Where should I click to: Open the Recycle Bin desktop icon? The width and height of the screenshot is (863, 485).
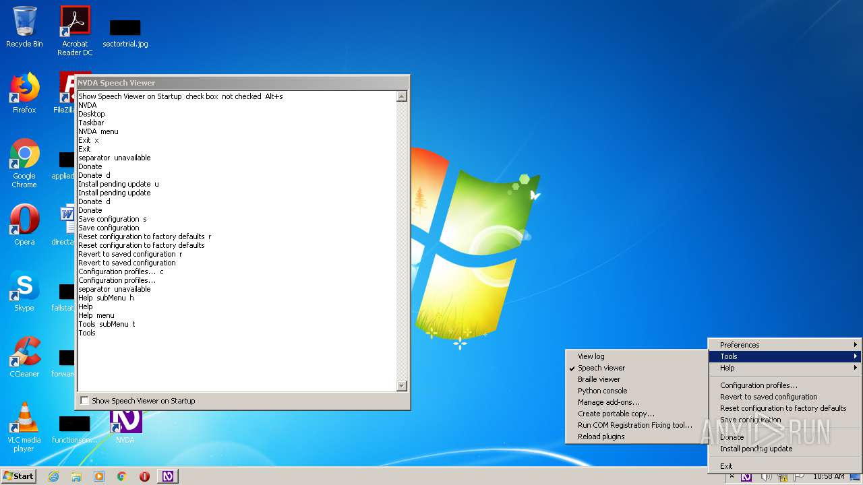[24, 27]
